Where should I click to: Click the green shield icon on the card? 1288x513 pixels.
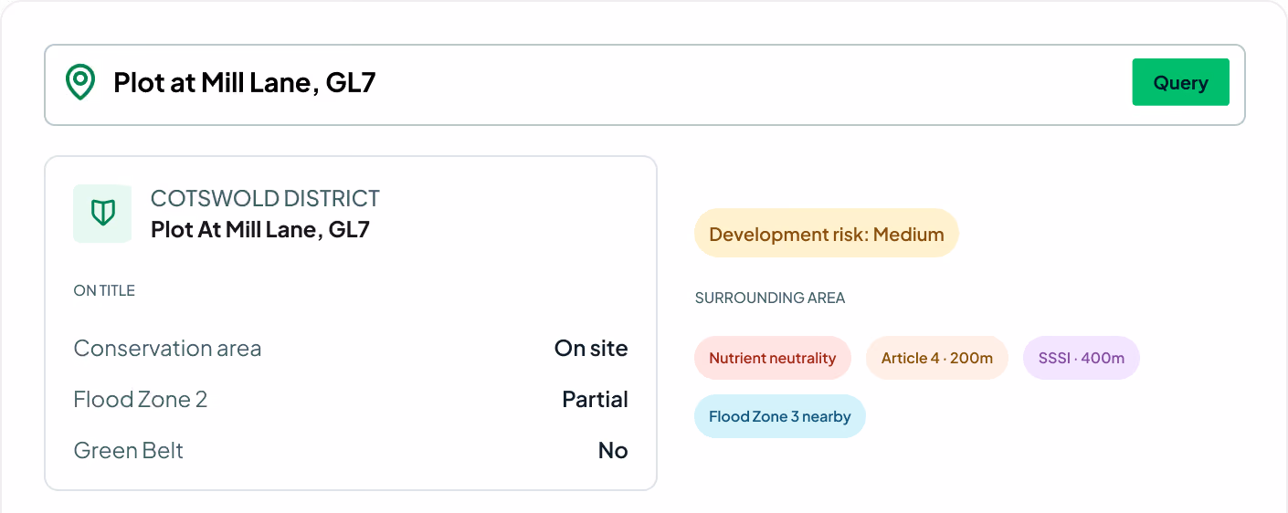(x=102, y=214)
